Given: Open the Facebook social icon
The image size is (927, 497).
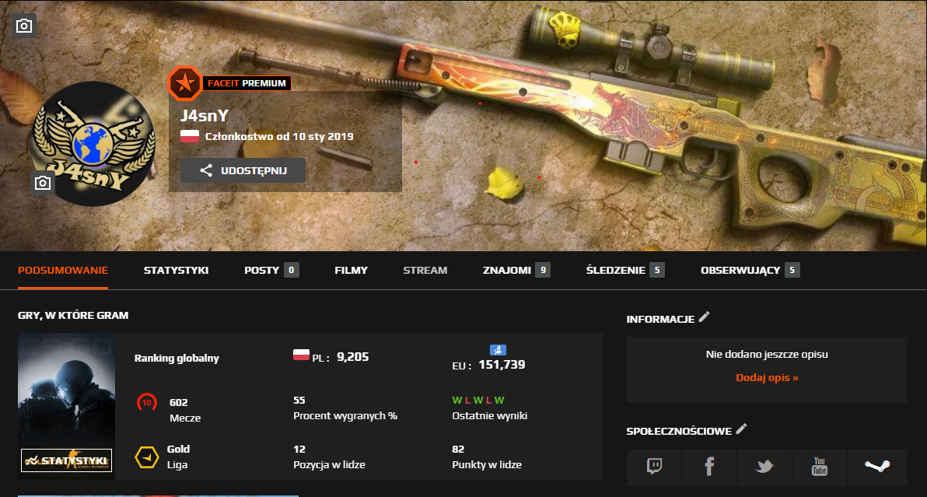Looking at the screenshot, I should pos(709,467).
